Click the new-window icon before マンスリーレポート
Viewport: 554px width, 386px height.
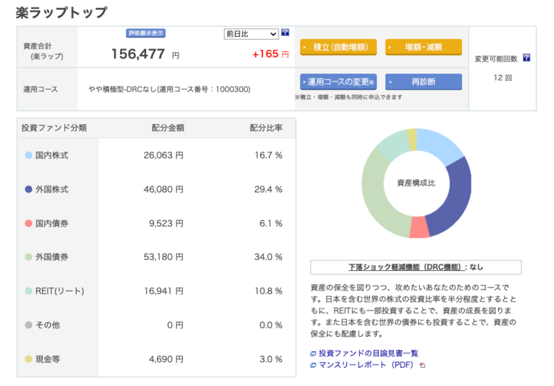pos(313,365)
